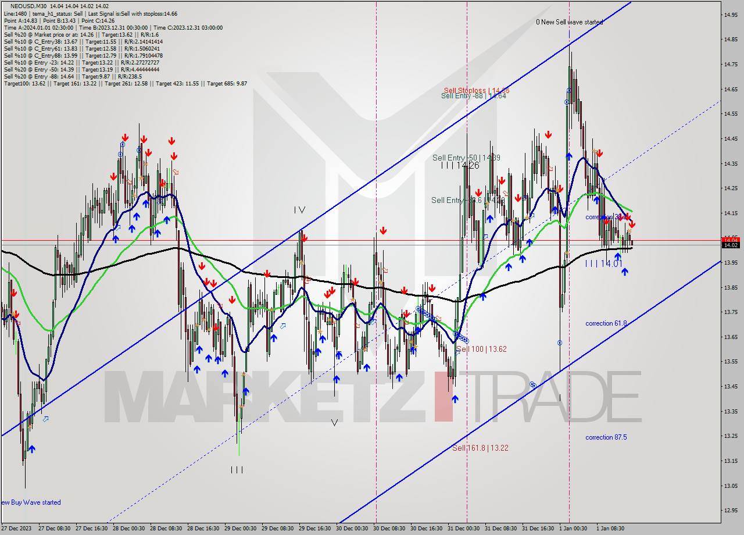Viewport: 744px width, 535px height.
Task: Select the 'I V' wave label
Action: (x=299, y=210)
